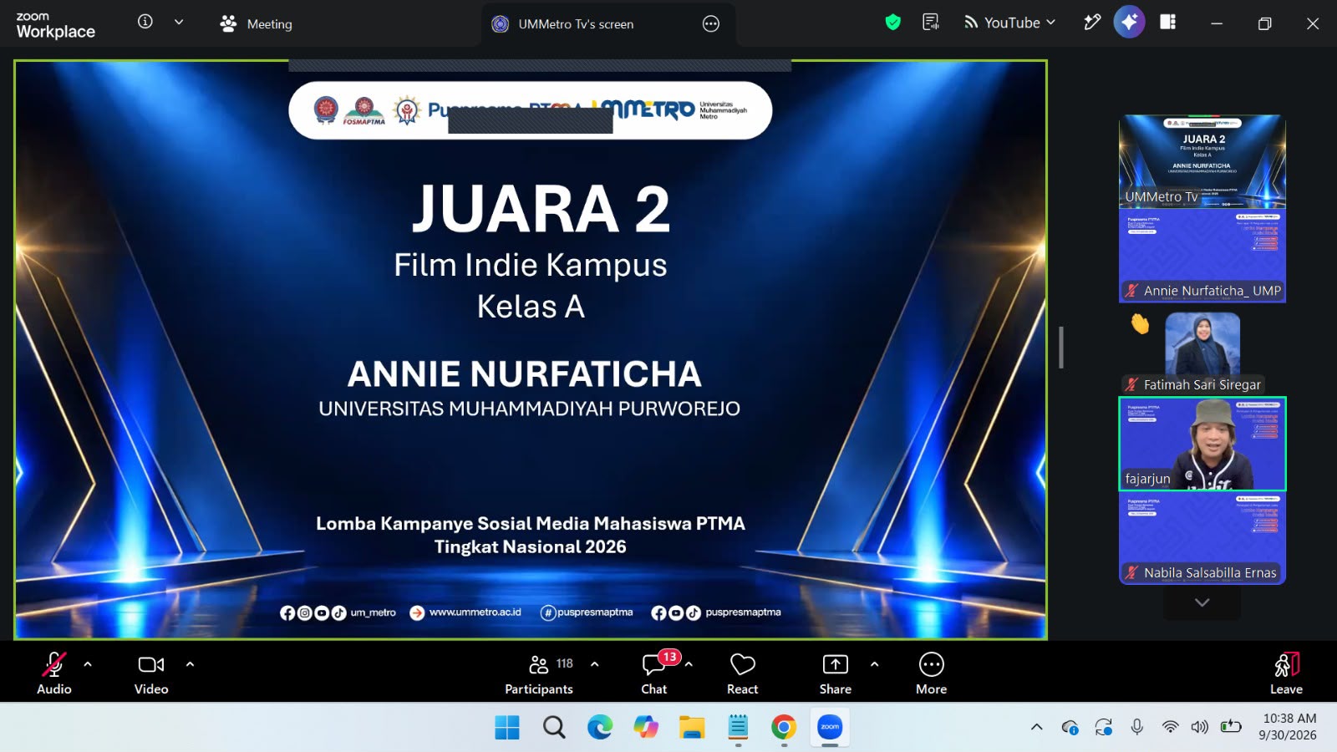The width and height of the screenshot is (1337, 752).
Task: Click the green encryption shield icon
Action: click(893, 23)
